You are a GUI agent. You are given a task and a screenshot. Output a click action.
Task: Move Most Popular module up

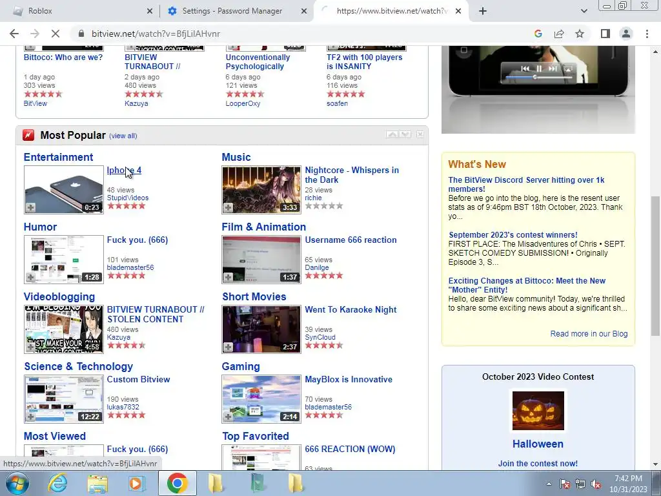click(392, 134)
